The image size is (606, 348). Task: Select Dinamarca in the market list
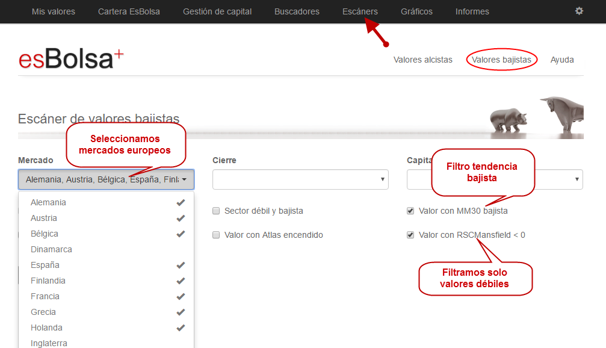coord(51,249)
